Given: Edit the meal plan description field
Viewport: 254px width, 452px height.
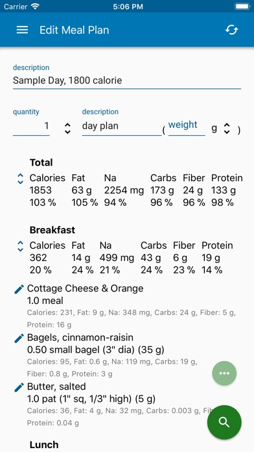Looking at the screenshot, I should point(127,81).
